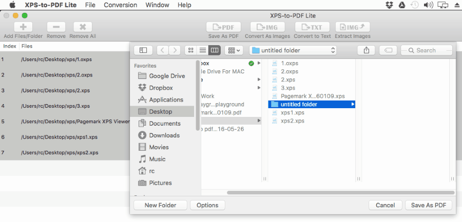Click the Remove All toolbar icon

pyautogui.click(x=83, y=27)
